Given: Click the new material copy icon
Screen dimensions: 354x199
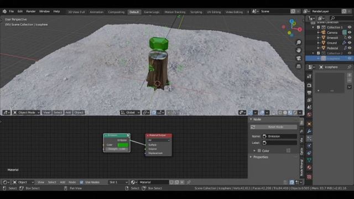Looking at the screenshot, I should [177, 182].
